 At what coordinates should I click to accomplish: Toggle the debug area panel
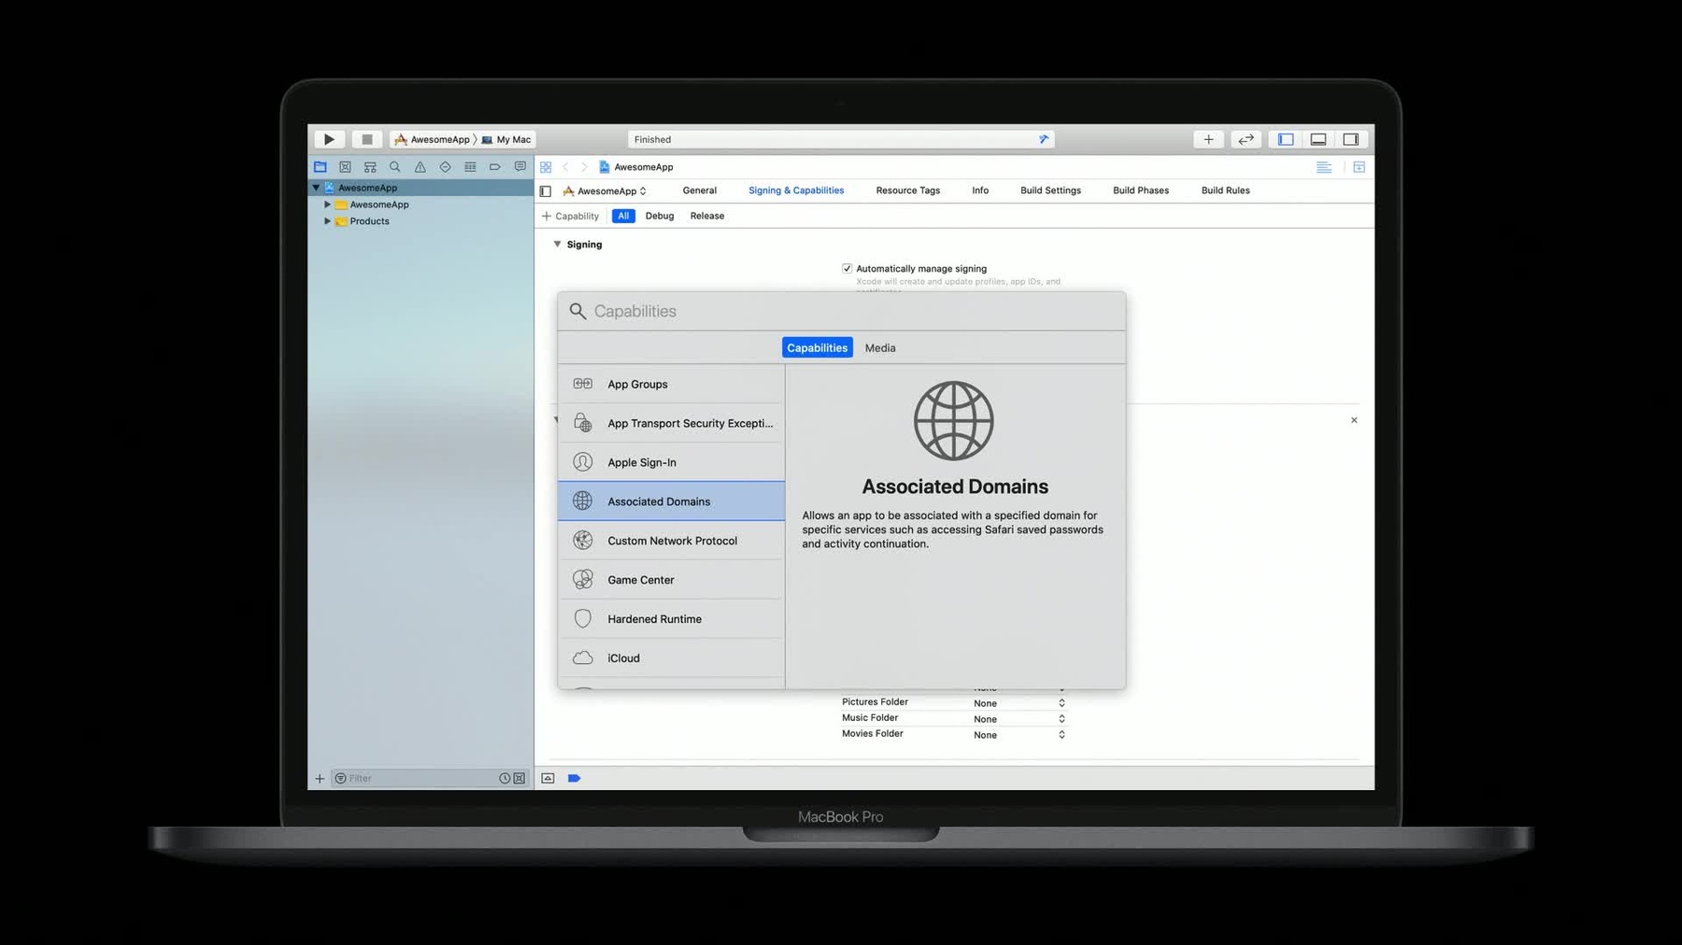(x=1319, y=139)
